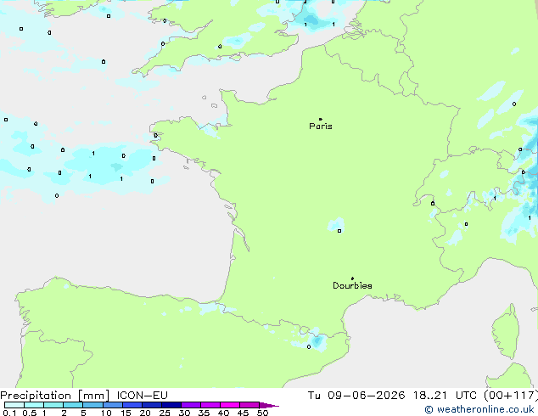This screenshot has height=416, width=538.
Task: Pick the 20–25 mm legend color
Action: [x=152, y=405]
